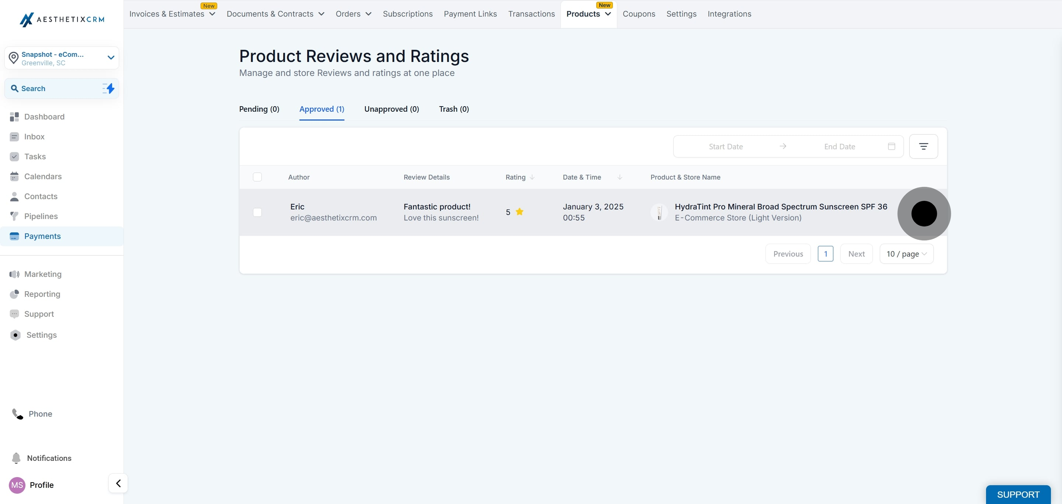Collapse the sidebar with arrow button

click(118, 483)
